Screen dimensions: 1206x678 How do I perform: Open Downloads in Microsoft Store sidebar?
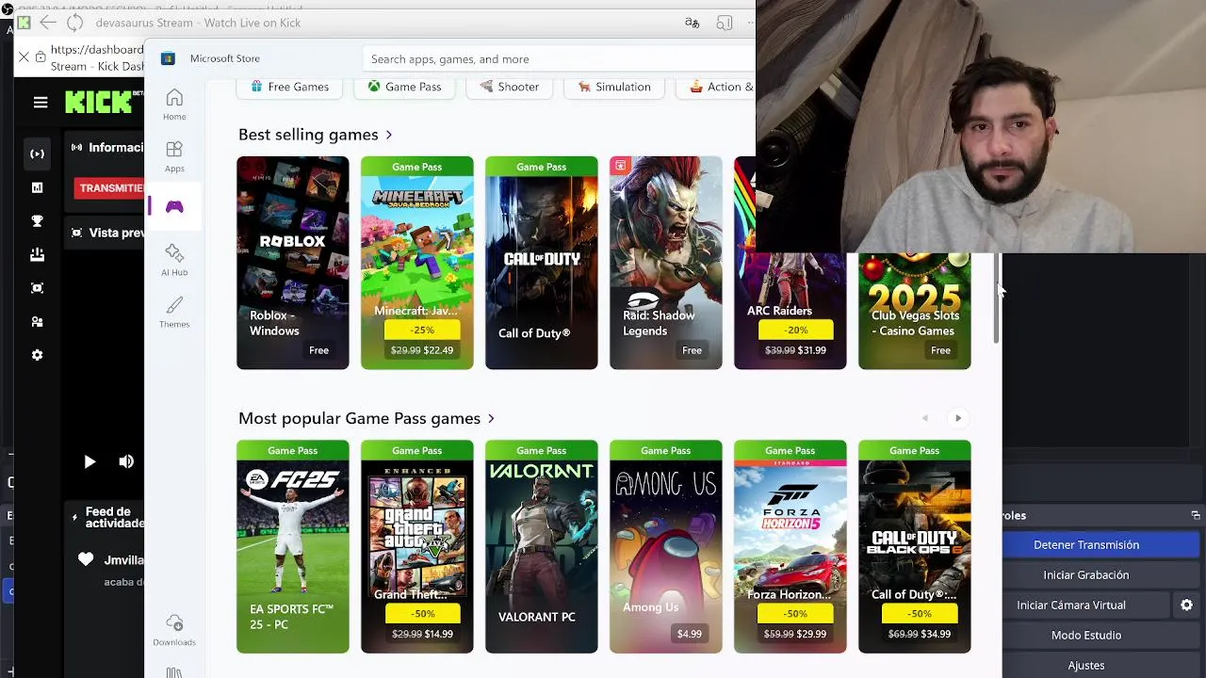[x=174, y=630]
